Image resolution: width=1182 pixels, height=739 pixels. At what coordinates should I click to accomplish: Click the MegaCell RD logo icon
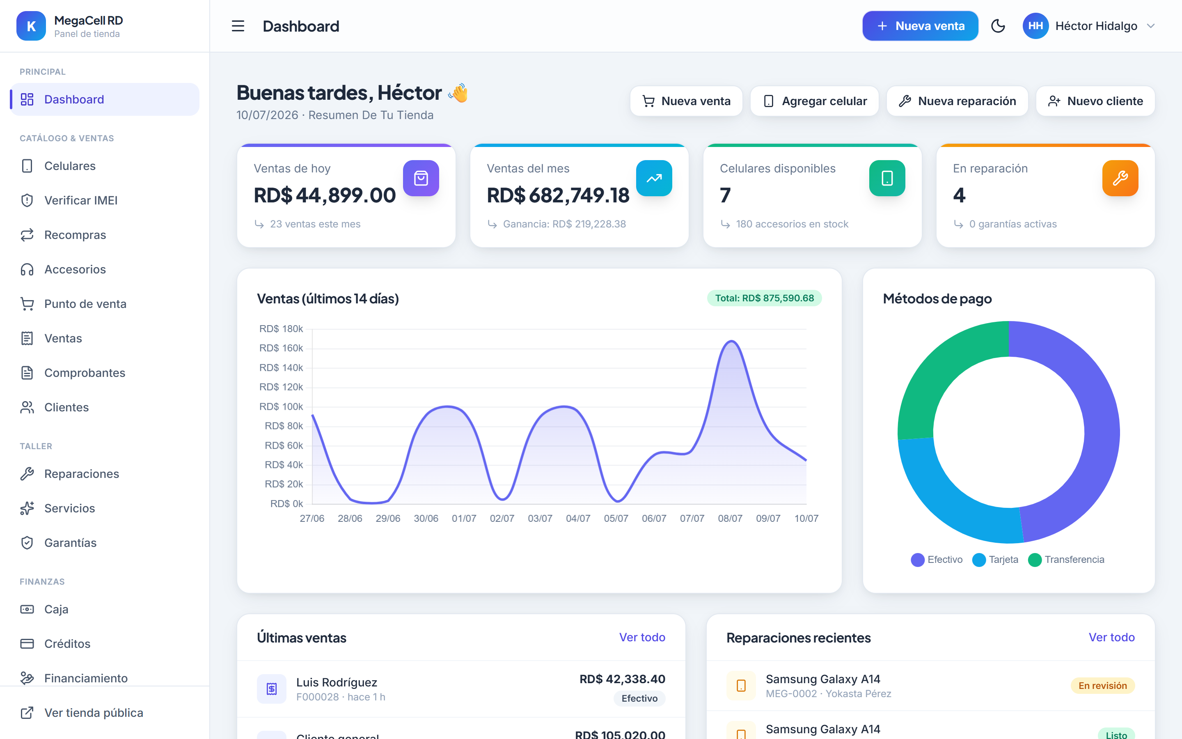coord(31,26)
